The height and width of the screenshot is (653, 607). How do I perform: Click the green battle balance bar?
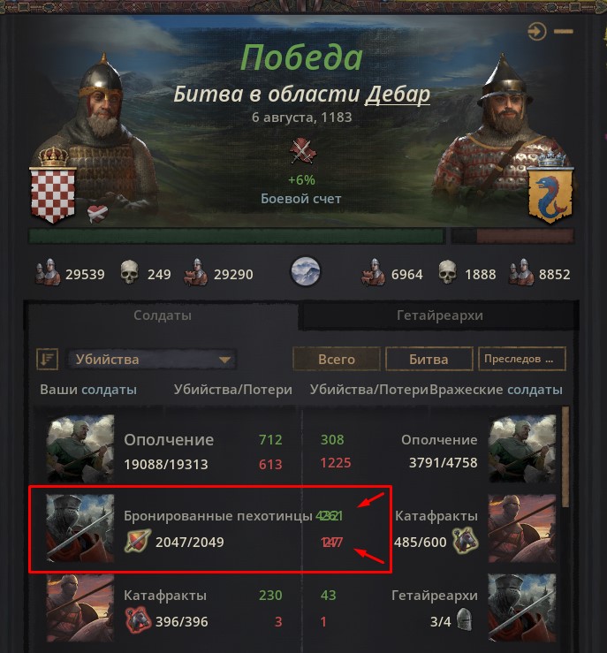click(x=237, y=236)
